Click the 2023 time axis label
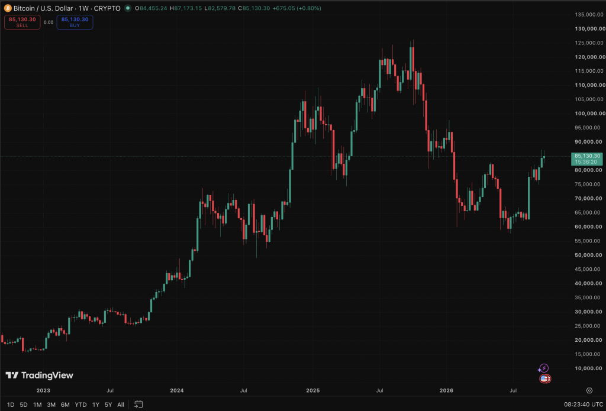606x411 pixels. [x=43, y=390]
